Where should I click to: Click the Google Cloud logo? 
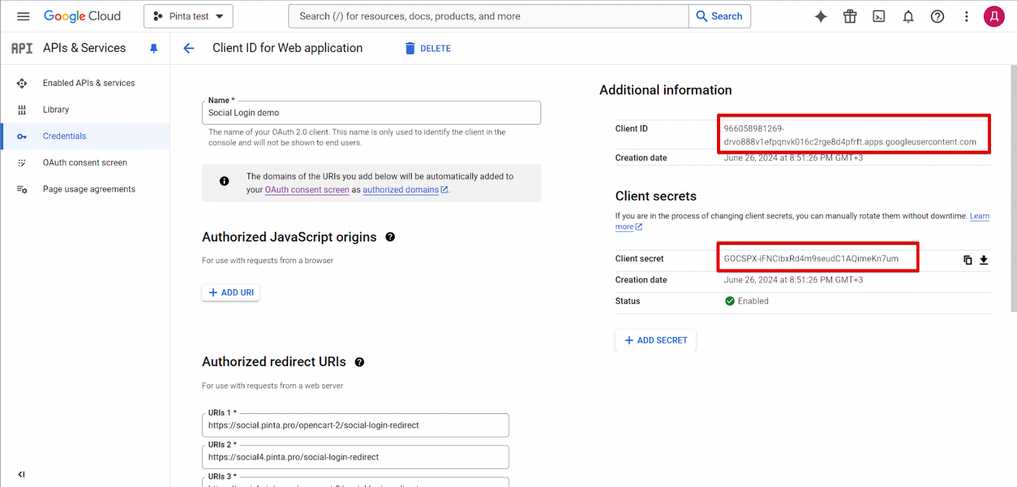coord(82,17)
